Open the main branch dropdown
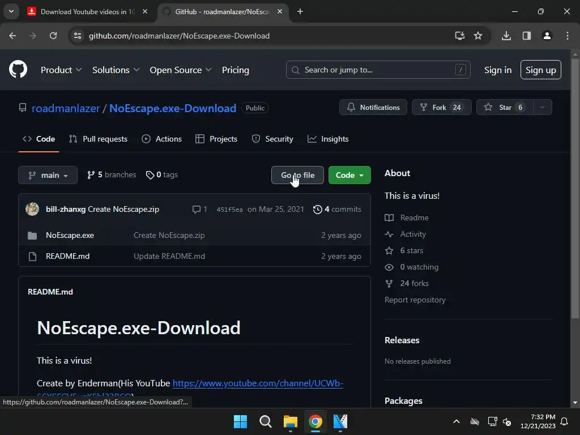The width and height of the screenshot is (580, 435). coord(48,175)
